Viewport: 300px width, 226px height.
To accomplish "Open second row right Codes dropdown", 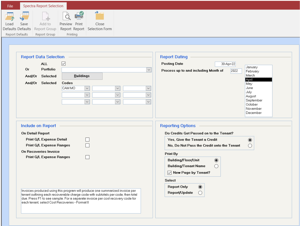I will [148, 95].
